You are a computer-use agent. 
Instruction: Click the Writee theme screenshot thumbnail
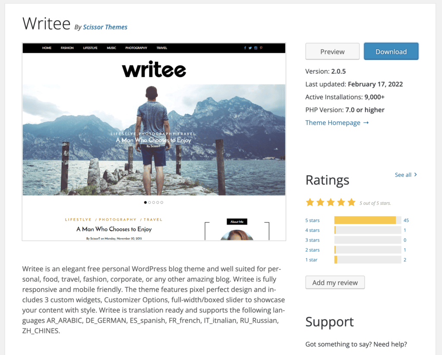(154, 142)
